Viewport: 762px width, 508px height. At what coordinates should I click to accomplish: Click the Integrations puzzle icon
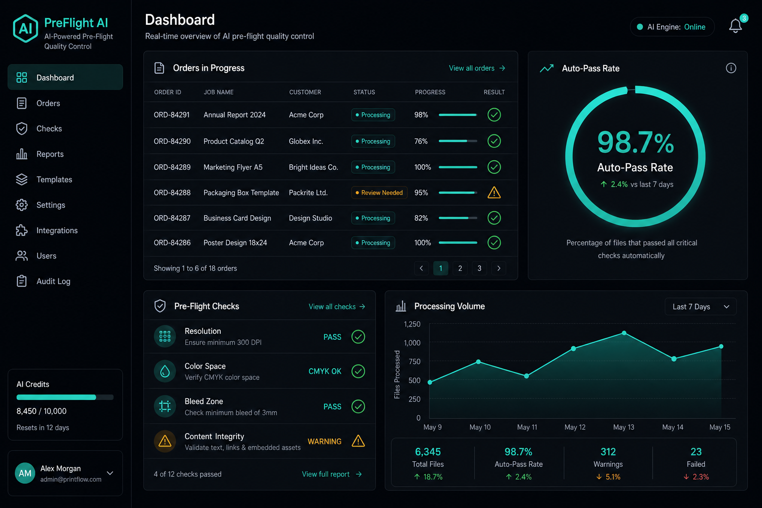click(x=22, y=230)
